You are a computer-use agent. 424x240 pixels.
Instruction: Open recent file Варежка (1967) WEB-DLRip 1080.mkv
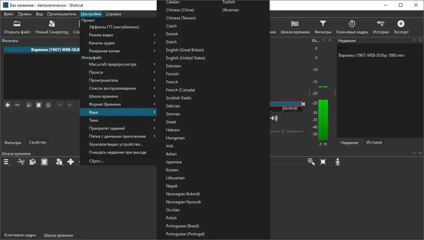coord(372,55)
